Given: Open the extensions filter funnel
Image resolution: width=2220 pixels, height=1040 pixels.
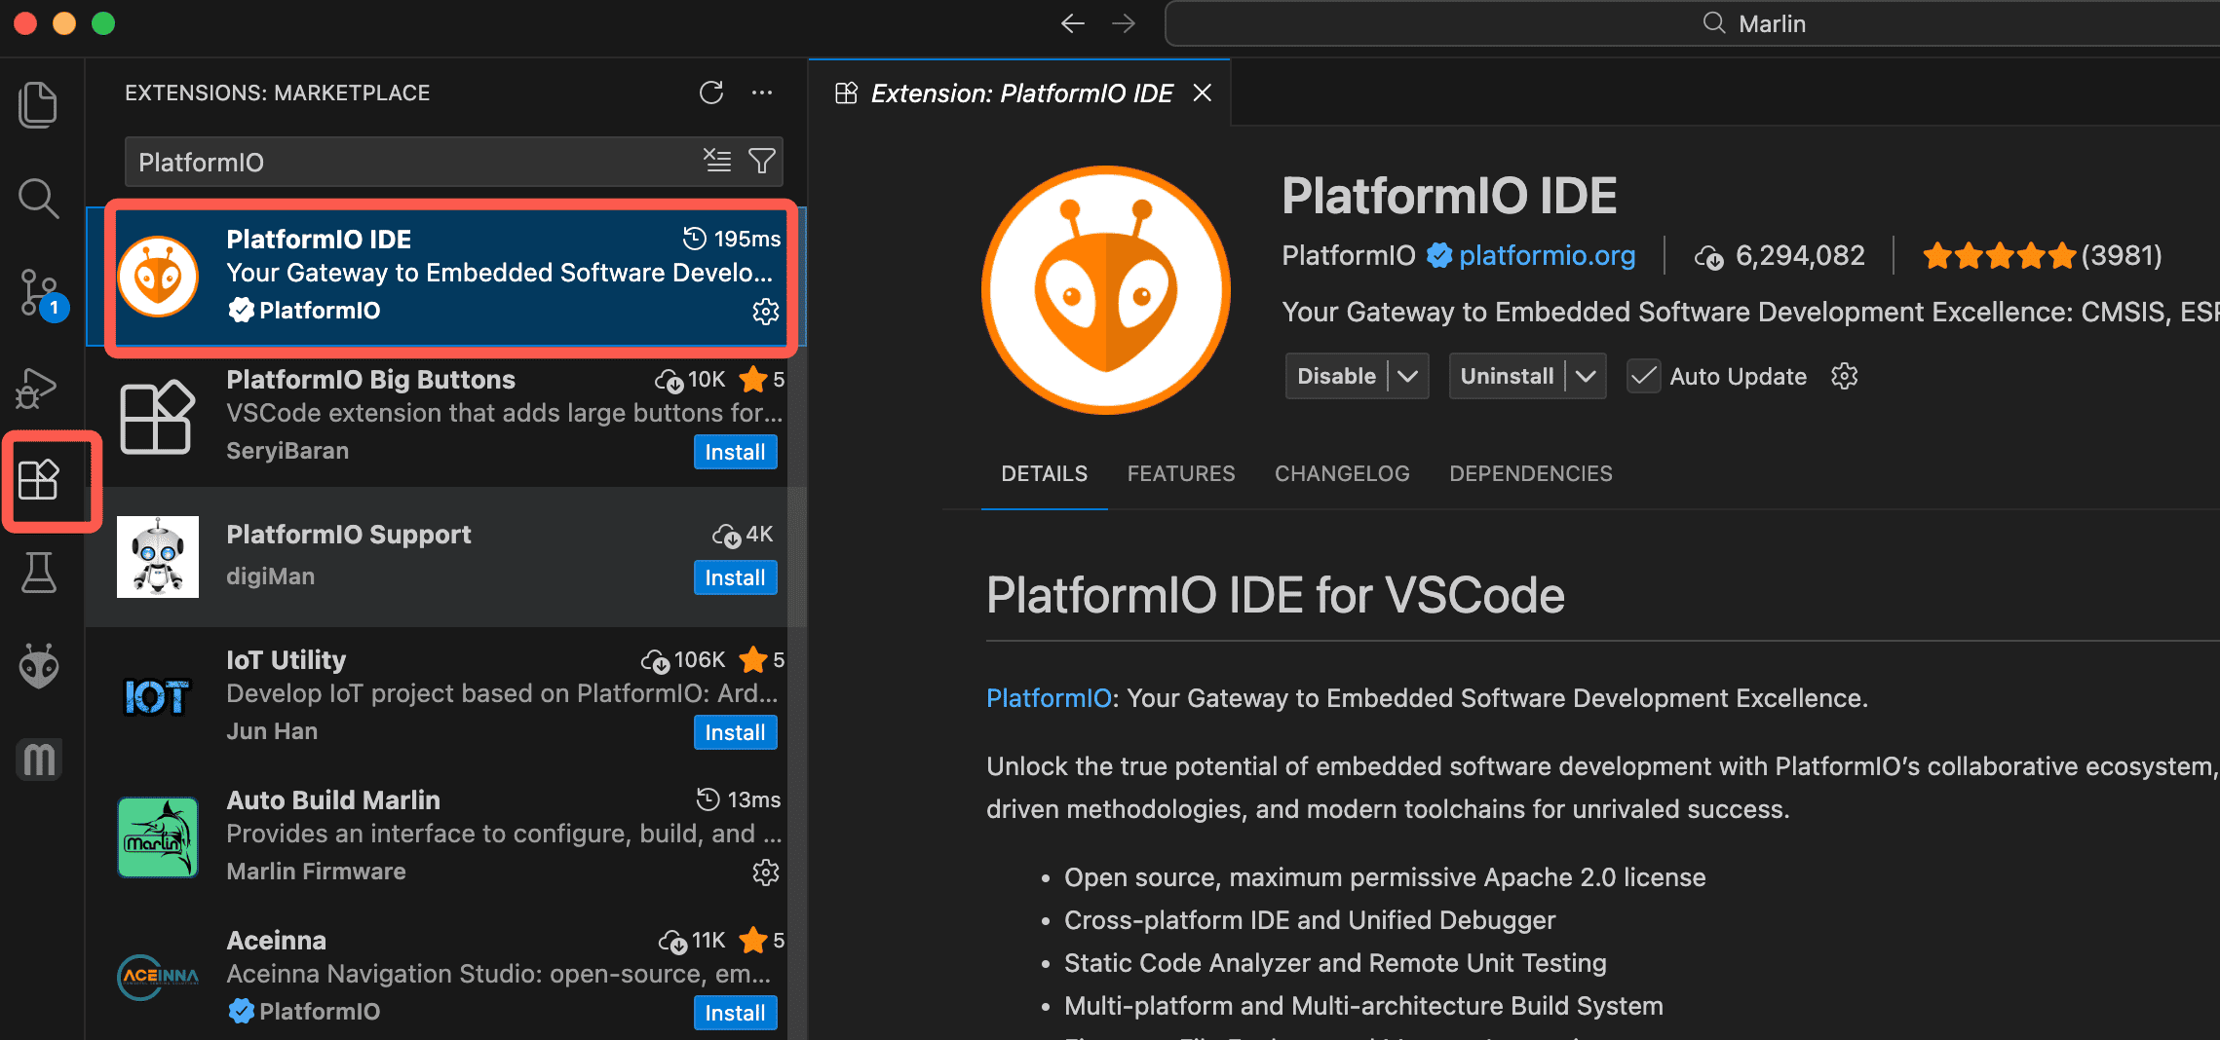Looking at the screenshot, I should (x=761, y=161).
